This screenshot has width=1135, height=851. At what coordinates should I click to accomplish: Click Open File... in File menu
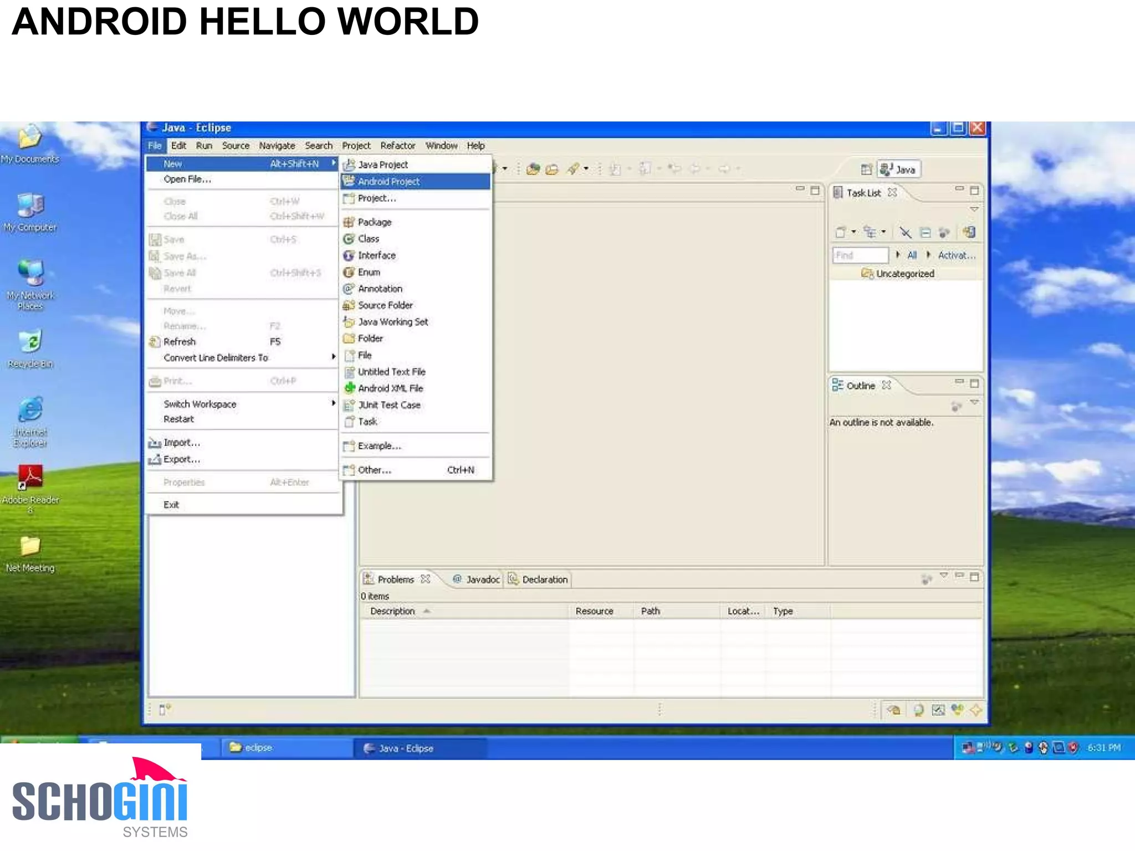coord(243,180)
